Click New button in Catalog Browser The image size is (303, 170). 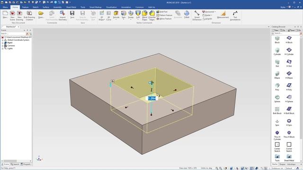[x=276, y=30]
